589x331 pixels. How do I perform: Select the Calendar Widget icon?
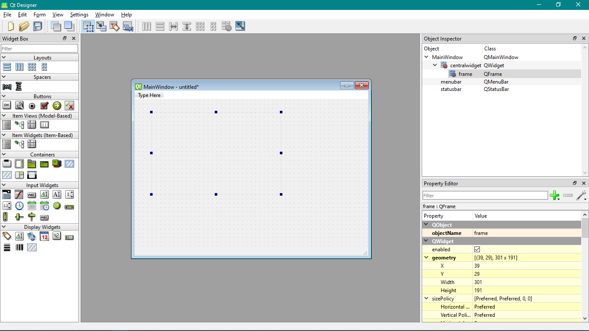[x=44, y=236]
